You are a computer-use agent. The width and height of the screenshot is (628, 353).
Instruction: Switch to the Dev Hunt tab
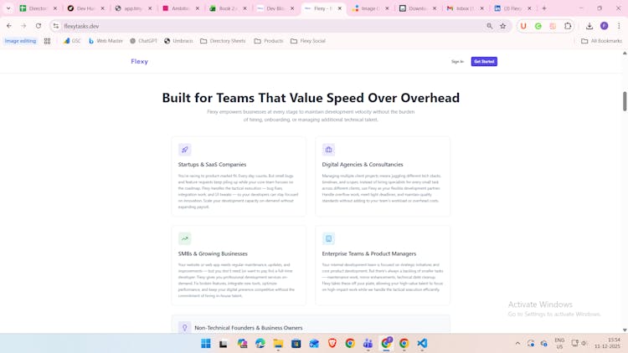click(x=84, y=8)
